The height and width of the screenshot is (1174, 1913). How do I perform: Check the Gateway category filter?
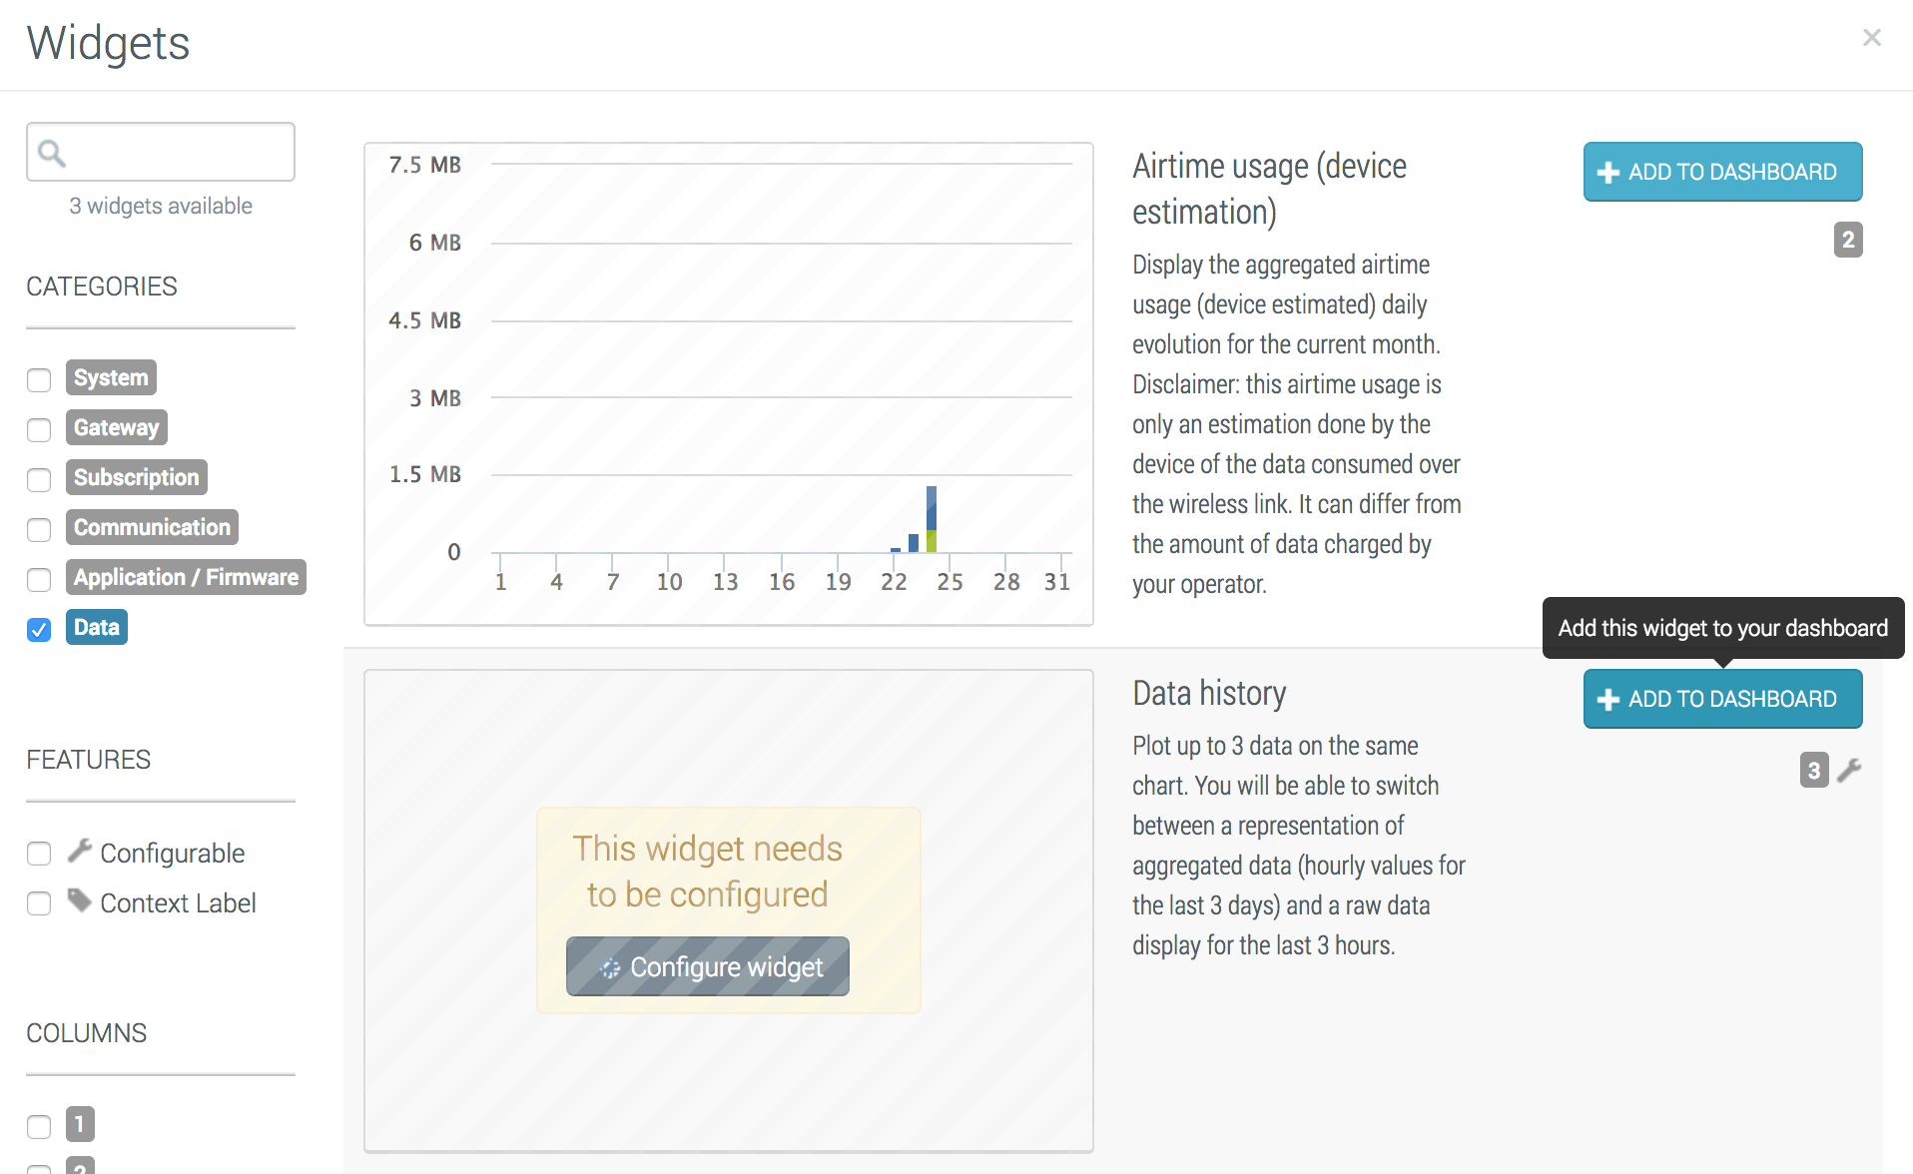tap(39, 429)
